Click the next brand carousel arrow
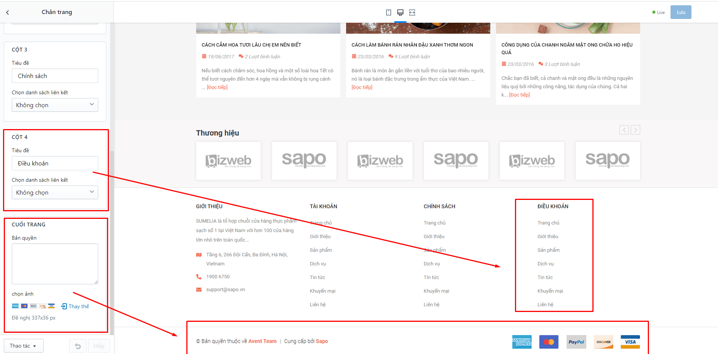The height and width of the screenshot is (354, 718). [635, 130]
